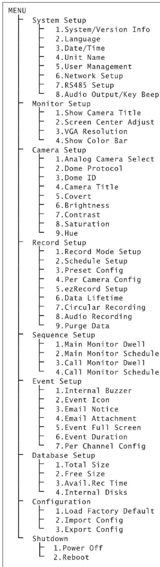Select the Language menu entry

(78, 39)
